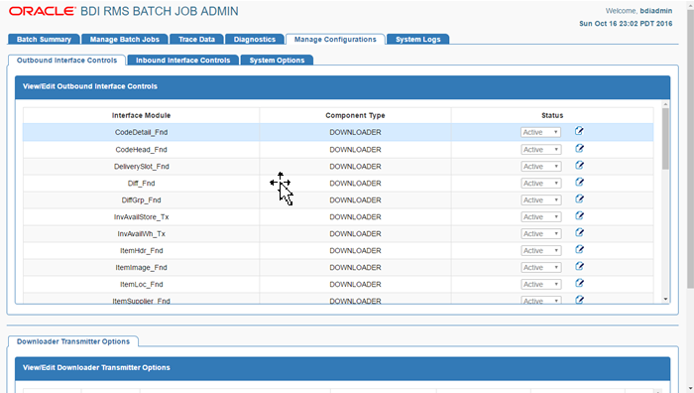The image size is (694, 393).
Task: Click the interface table vertical scrollbar thumb
Action: (x=665, y=139)
